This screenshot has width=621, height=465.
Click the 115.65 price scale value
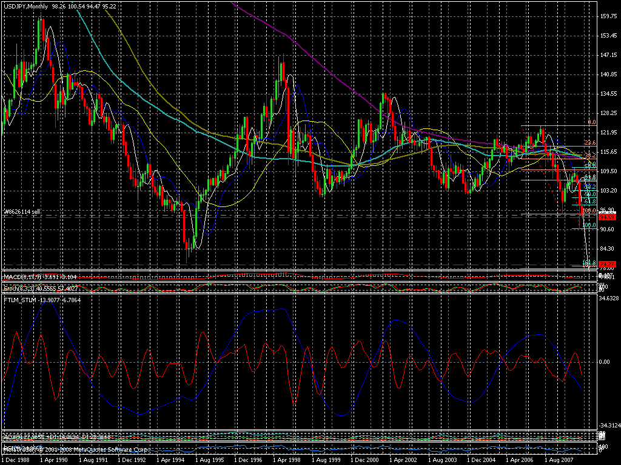coord(609,152)
